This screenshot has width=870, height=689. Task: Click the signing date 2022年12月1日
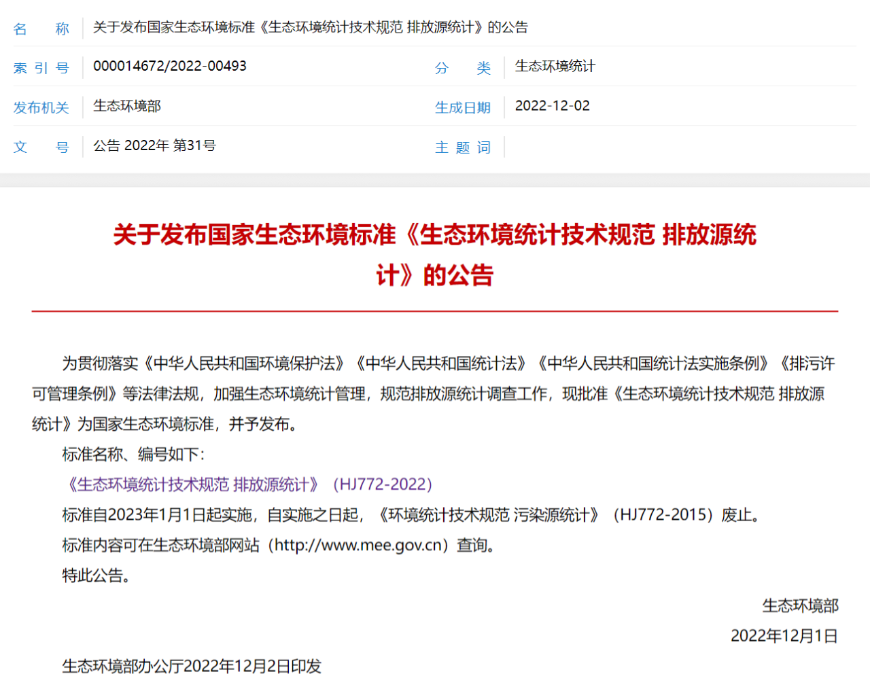[784, 636]
